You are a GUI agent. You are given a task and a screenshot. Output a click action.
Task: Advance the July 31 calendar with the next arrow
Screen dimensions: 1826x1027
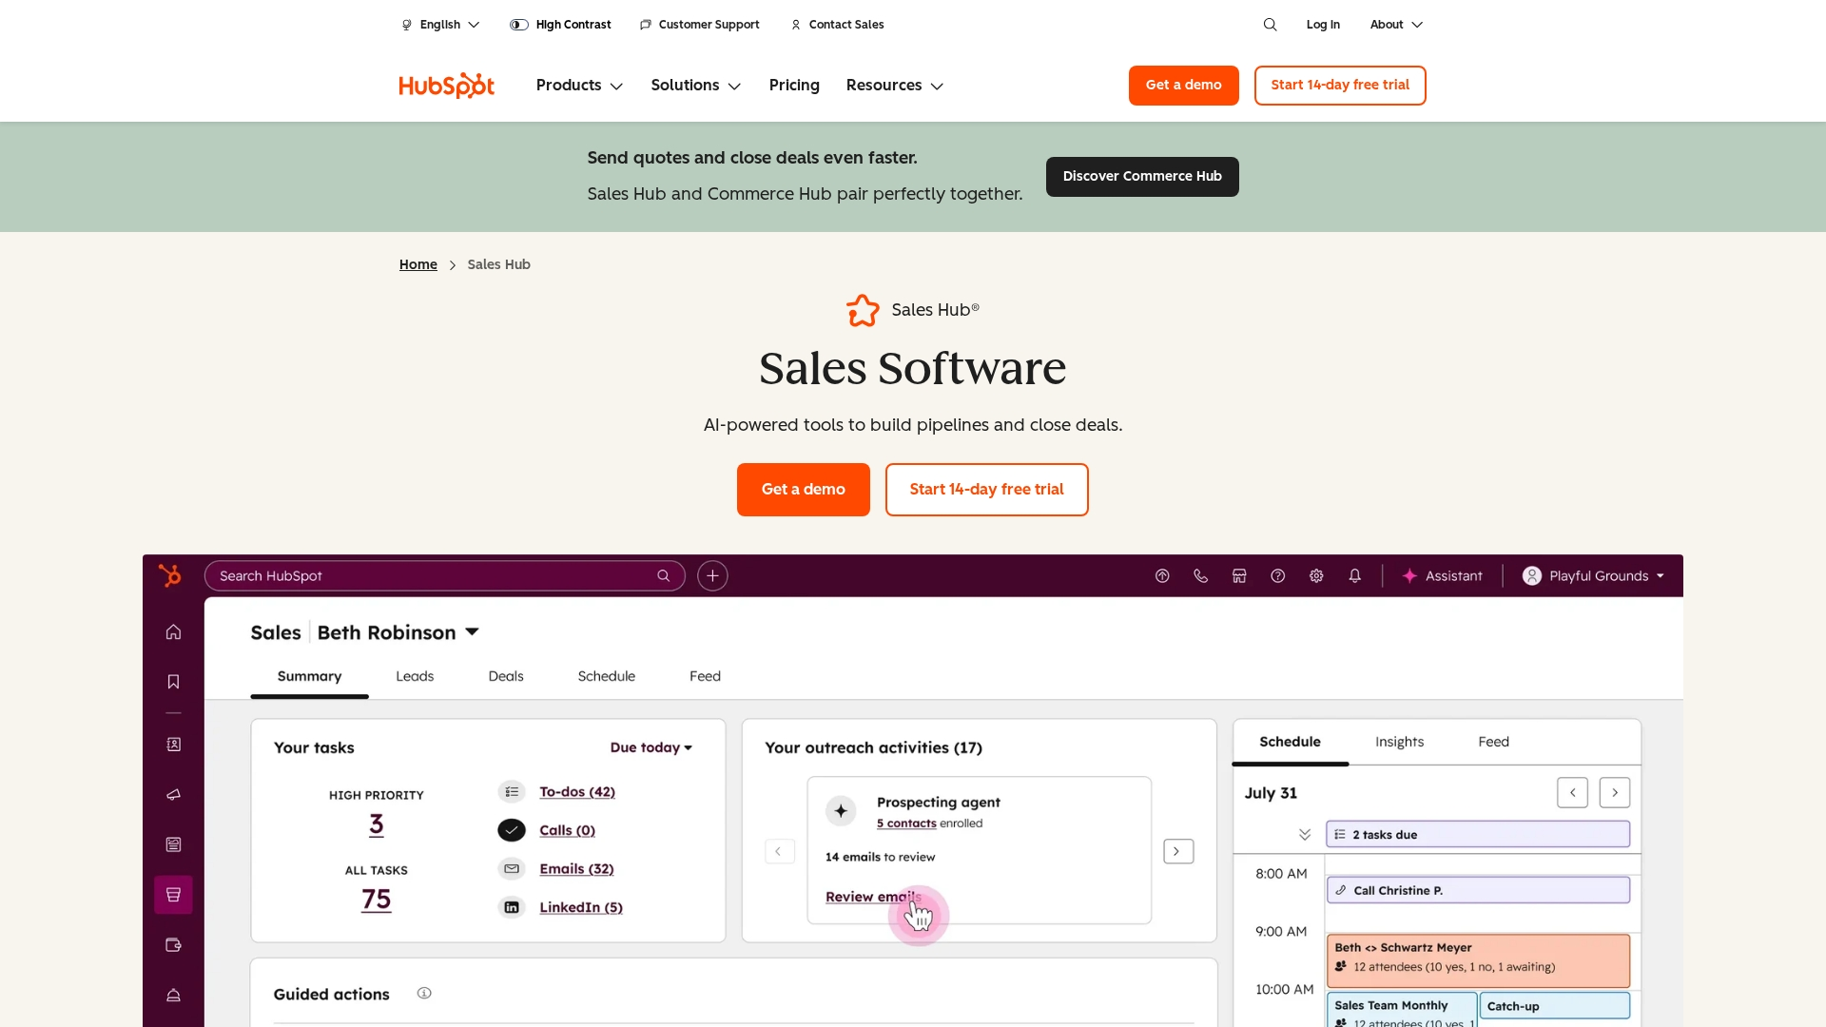tap(1614, 792)
